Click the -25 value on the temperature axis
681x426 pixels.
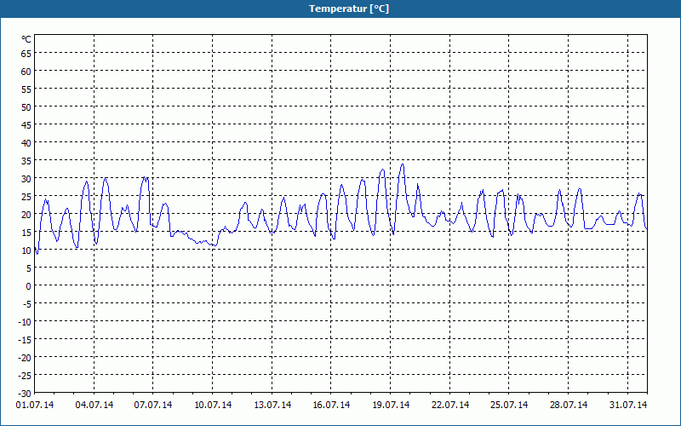coord(25,376)
